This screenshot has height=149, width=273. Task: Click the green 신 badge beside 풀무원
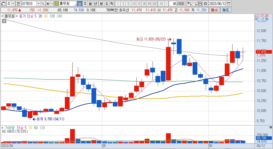57,4
